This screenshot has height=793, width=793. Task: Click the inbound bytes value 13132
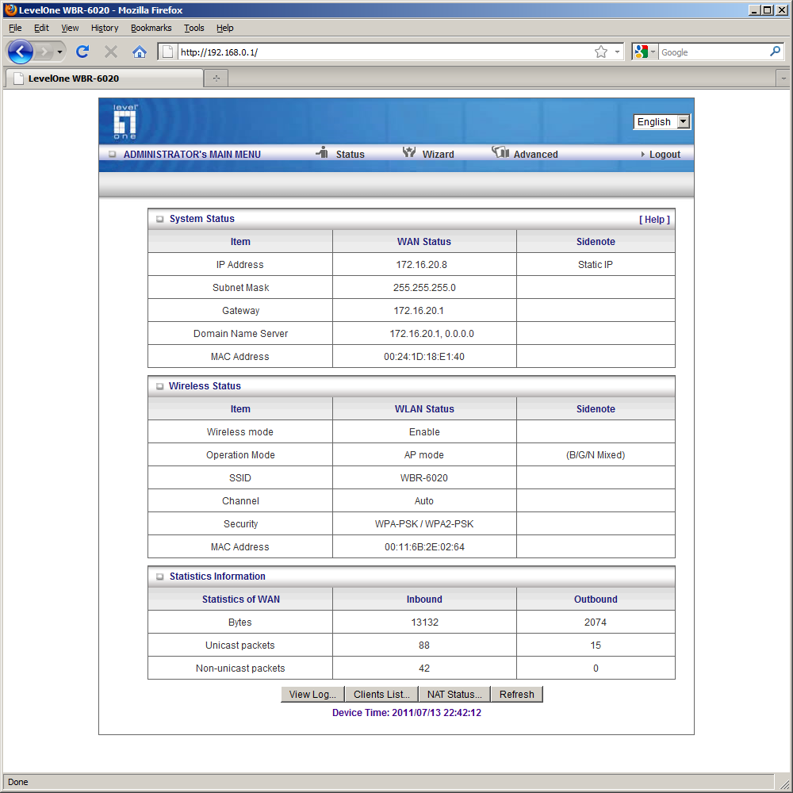click(424, 622)
